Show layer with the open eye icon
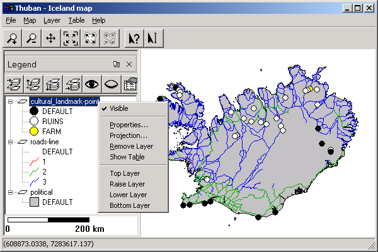The height and width of the screenshot is (252, 378). [x=91, y=84]
